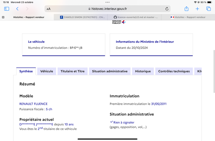Switch to licence-ouverte GitHub browser tab

click(134, 17)
